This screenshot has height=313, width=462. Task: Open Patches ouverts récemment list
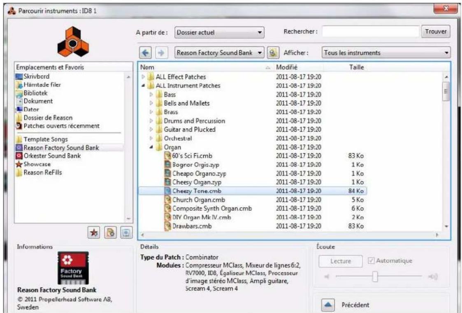[x=58, y=126]
